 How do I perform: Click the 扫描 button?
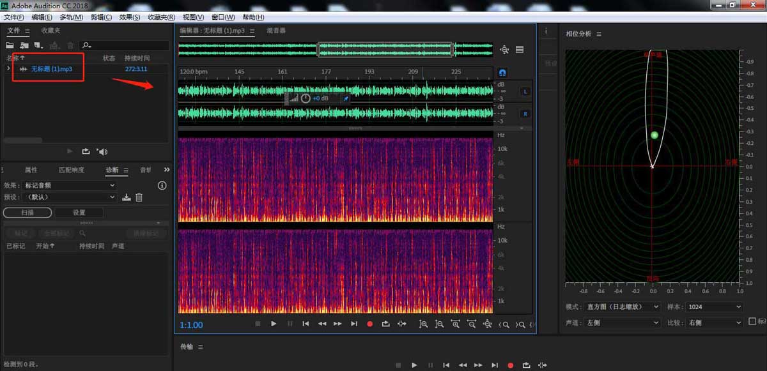tap(27, 213)
